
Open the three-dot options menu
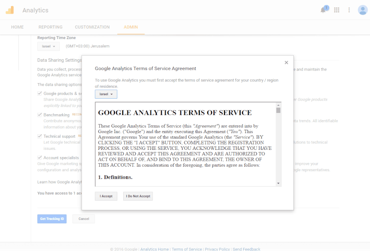click(x=349, y=10)
